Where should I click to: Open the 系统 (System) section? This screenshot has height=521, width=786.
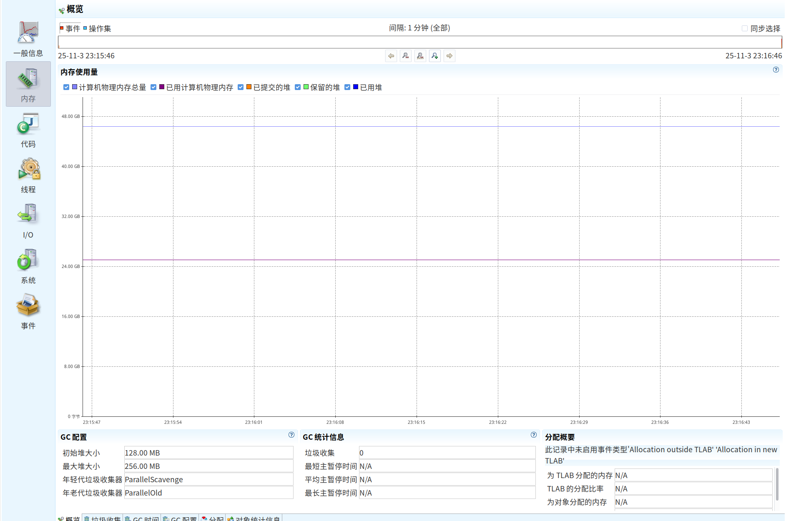[x=28, y=266]
